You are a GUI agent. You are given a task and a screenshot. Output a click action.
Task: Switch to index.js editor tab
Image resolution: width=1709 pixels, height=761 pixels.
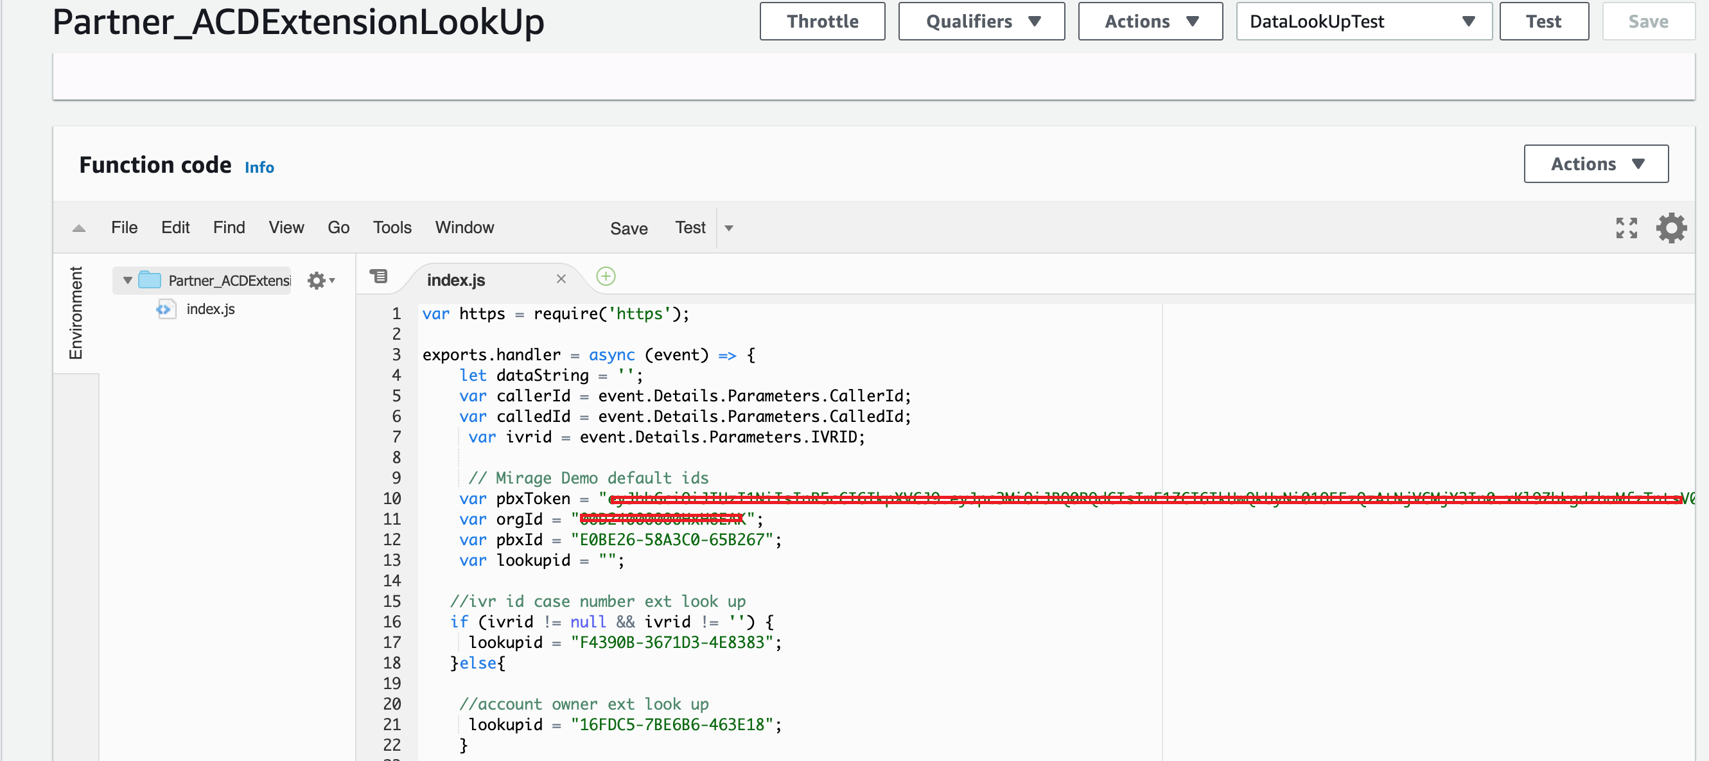tap(456, 280)
